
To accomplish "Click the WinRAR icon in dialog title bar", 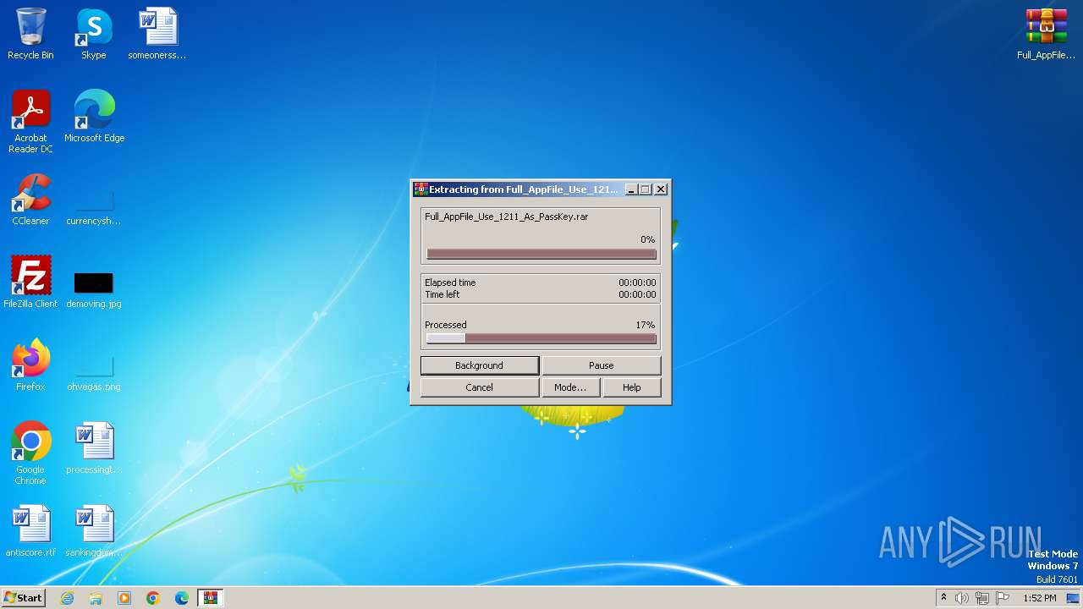I will 420,189.
